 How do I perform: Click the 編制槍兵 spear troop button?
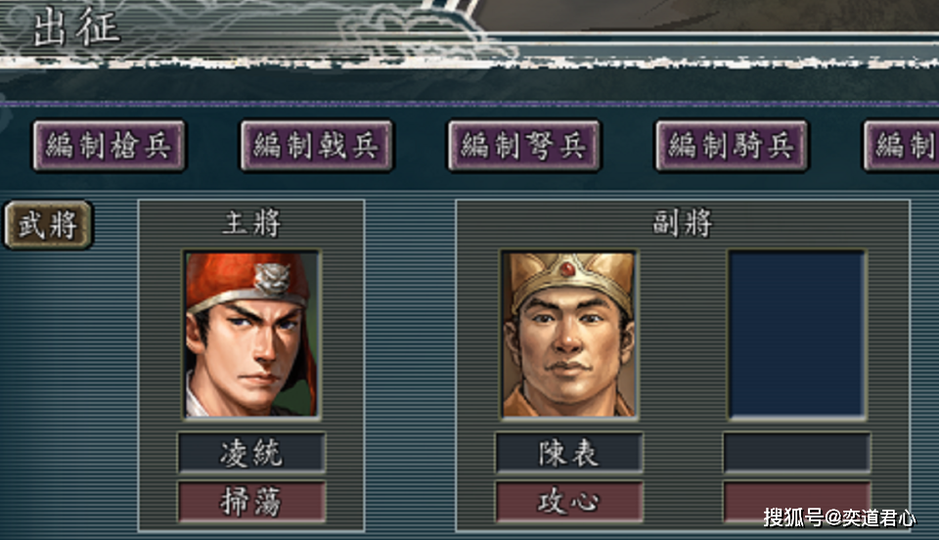point(109,146)
